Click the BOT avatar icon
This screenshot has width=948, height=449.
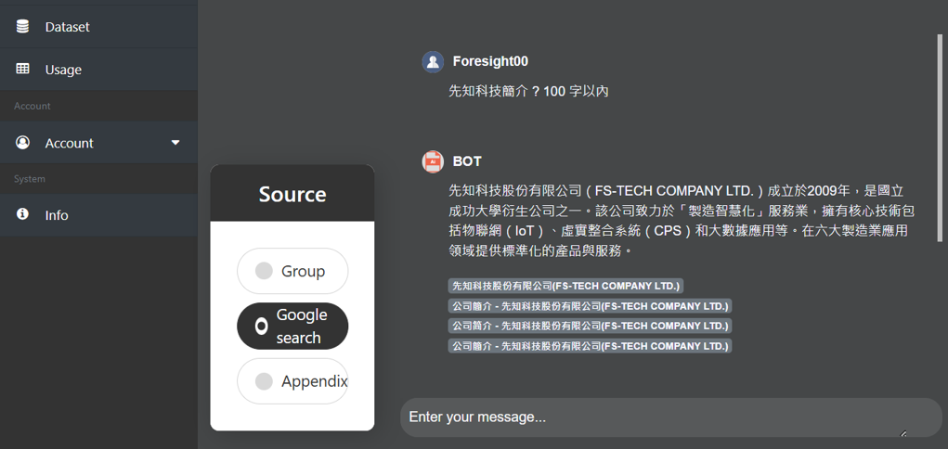coord(433,162)
